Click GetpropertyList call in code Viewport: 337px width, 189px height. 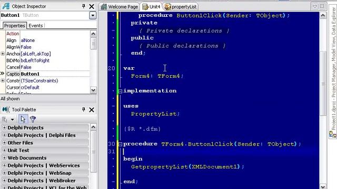click(160, 167)
